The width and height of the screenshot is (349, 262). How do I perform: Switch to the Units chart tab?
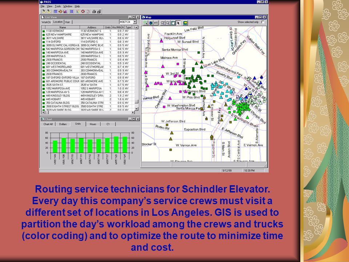(x=78, y=124)
